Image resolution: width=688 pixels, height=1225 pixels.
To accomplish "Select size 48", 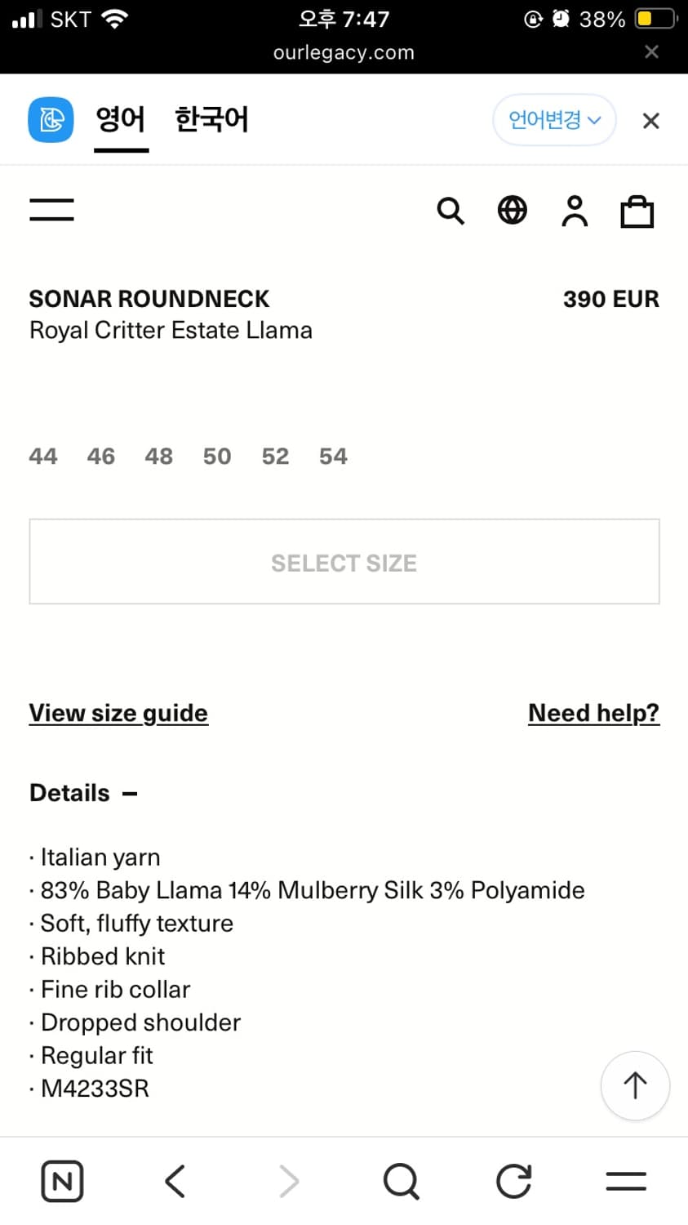I will coord(159,456).
